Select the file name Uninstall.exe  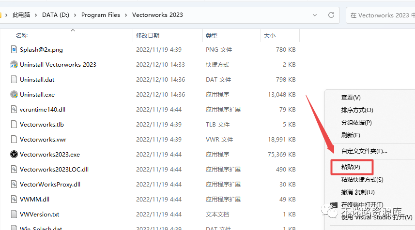click(x=37, y=95)
